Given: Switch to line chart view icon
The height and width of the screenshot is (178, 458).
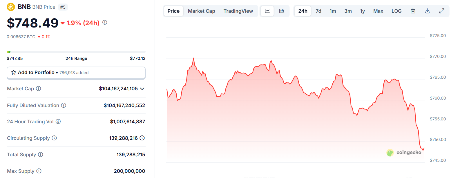Looking at the screenshot, I should point(267,11).
